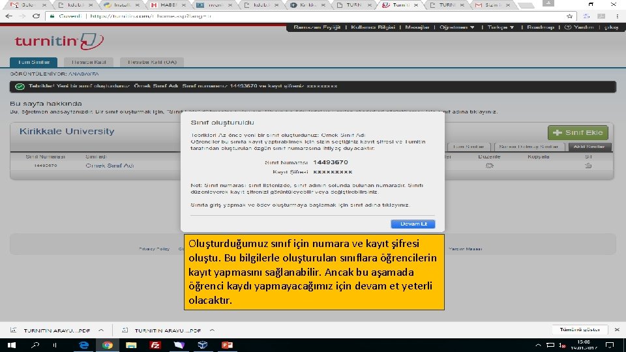Open the Yardım help link
The width and height of the screenshot is (626, 352).
coord(579,27)
